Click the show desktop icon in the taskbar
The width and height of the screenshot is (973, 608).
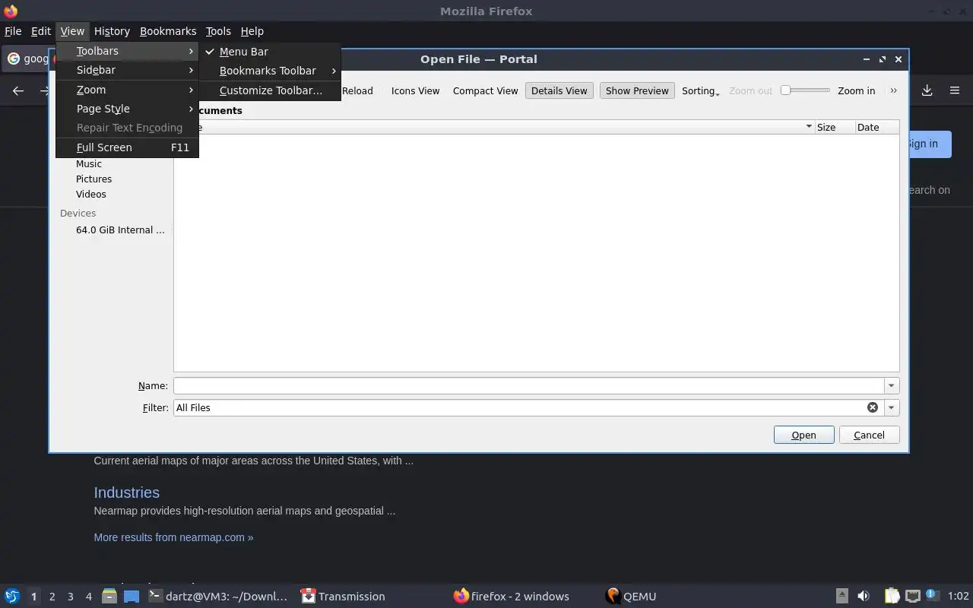[x=132, y=596]
